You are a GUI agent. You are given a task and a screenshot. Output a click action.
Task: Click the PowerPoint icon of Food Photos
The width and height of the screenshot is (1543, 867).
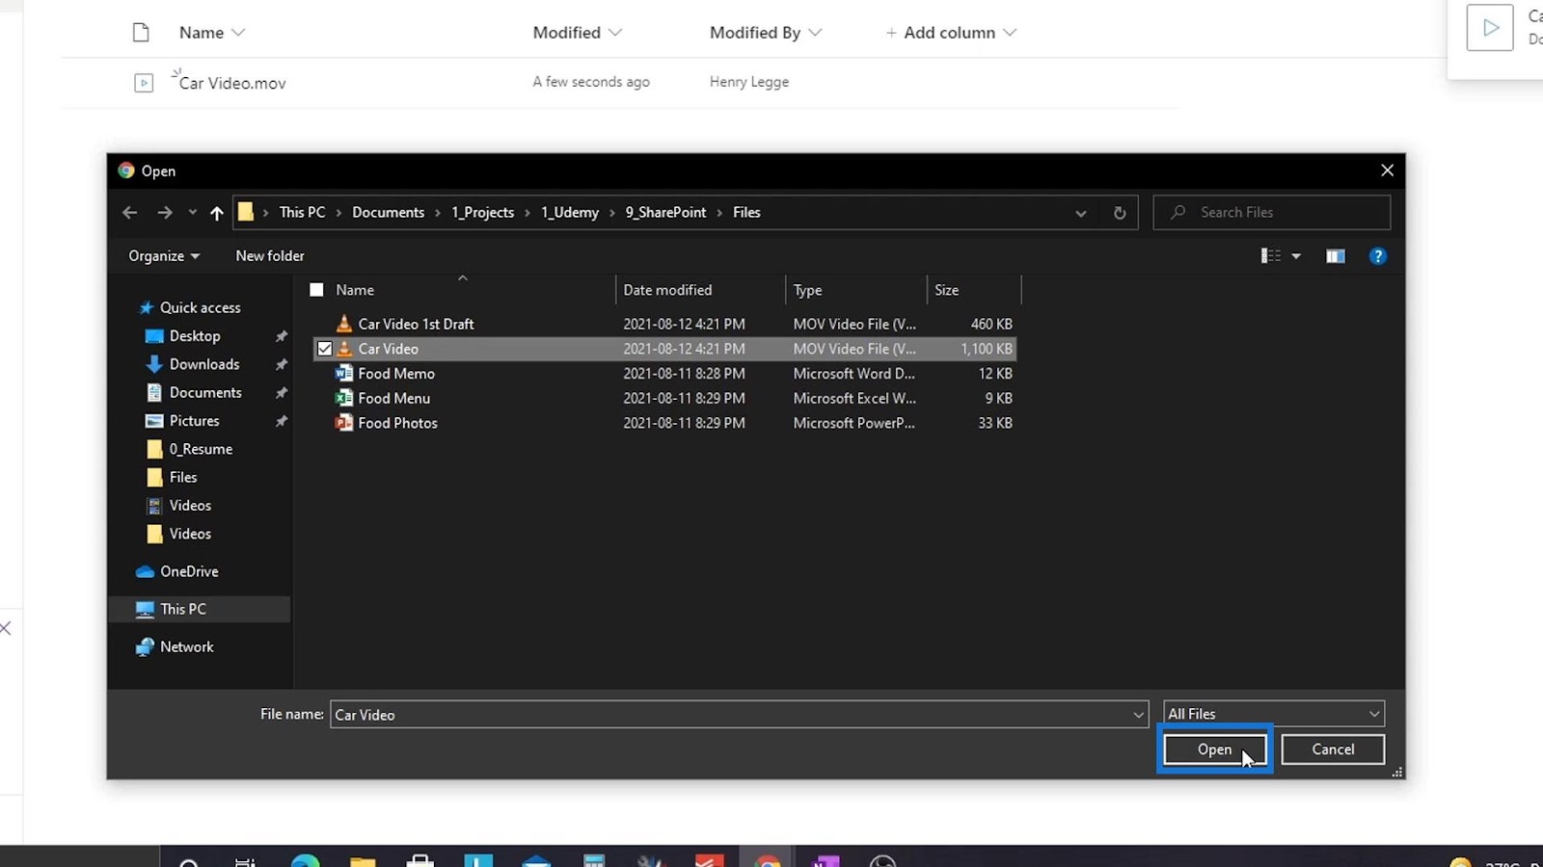coord(344,423)
